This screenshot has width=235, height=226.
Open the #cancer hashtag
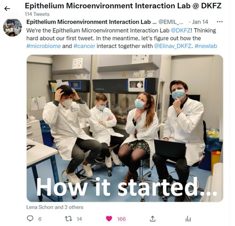click(x=84, y=46)
